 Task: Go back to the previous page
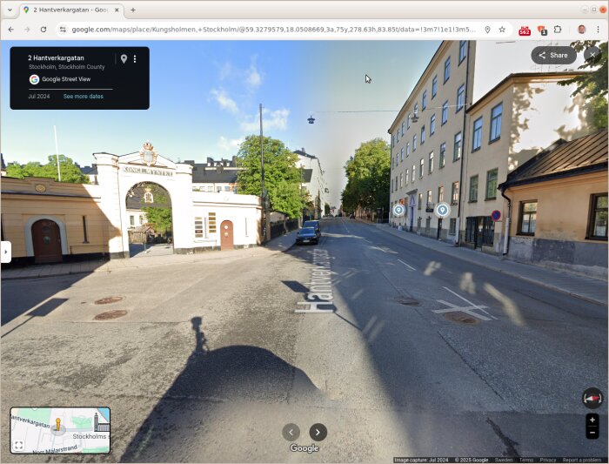tap(10, 30)
